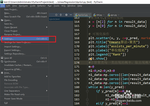
Task: Click the Save All disk icon
Action: [2, 58]
